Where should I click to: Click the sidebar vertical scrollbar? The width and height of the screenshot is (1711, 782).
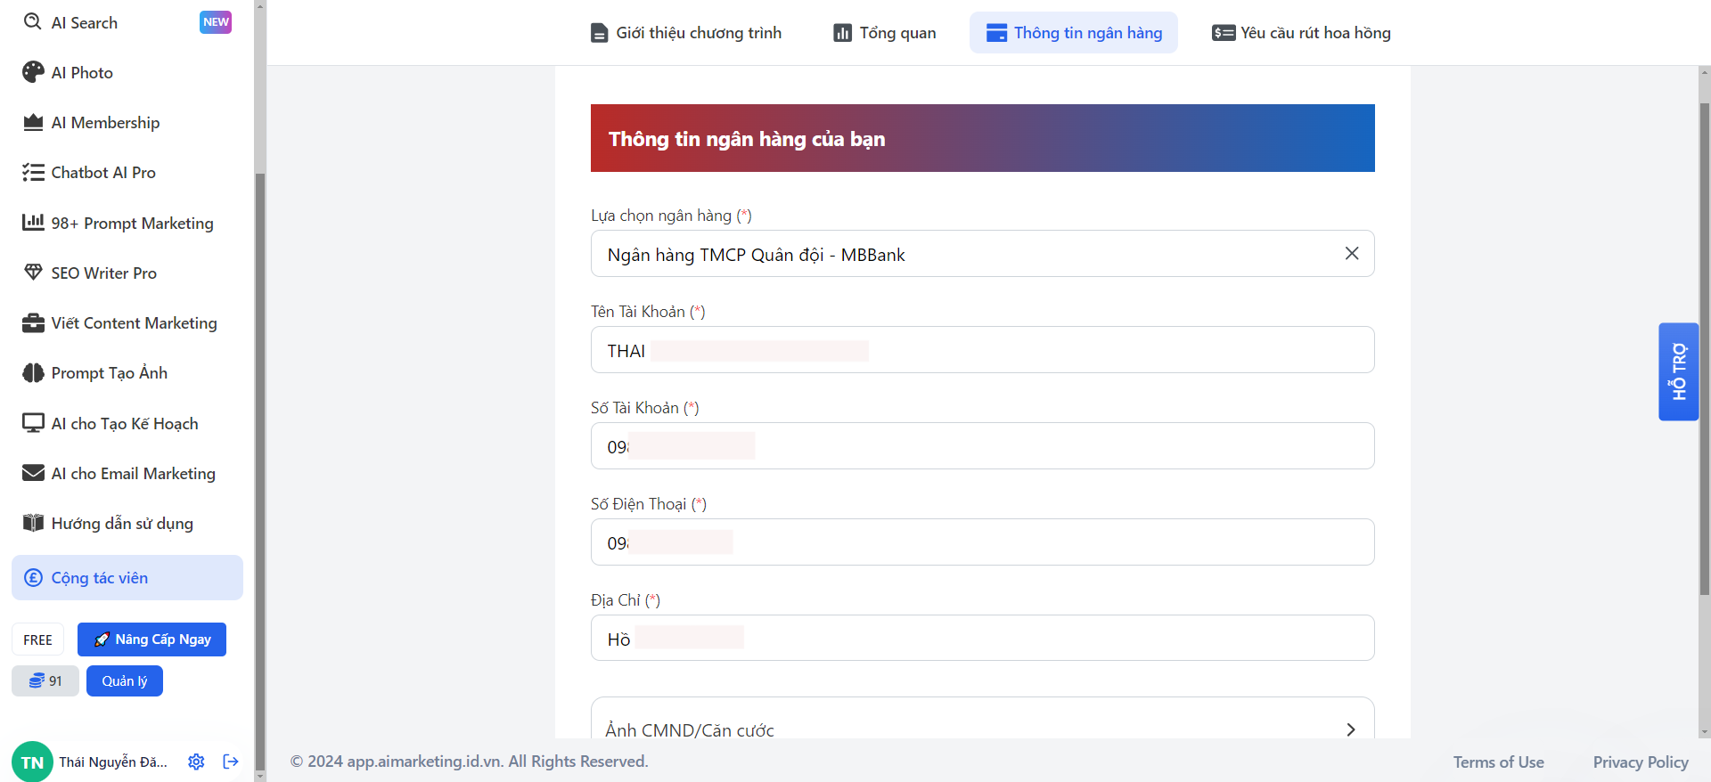click(x=260, y=445)
